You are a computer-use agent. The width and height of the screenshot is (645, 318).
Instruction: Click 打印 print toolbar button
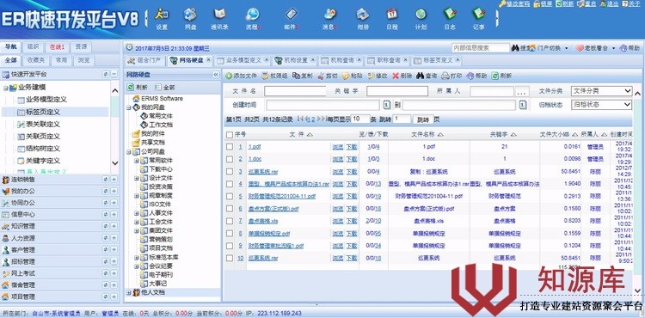coord(451,76)
